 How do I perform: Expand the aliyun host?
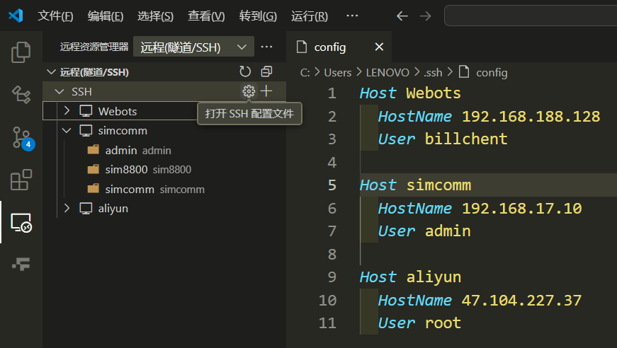(x=67, y=209)
